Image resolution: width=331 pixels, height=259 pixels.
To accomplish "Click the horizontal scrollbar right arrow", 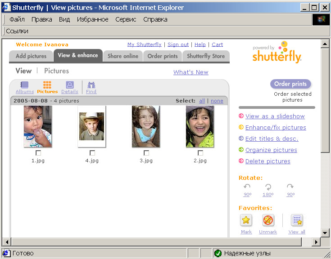I will [x=316, y=242].
